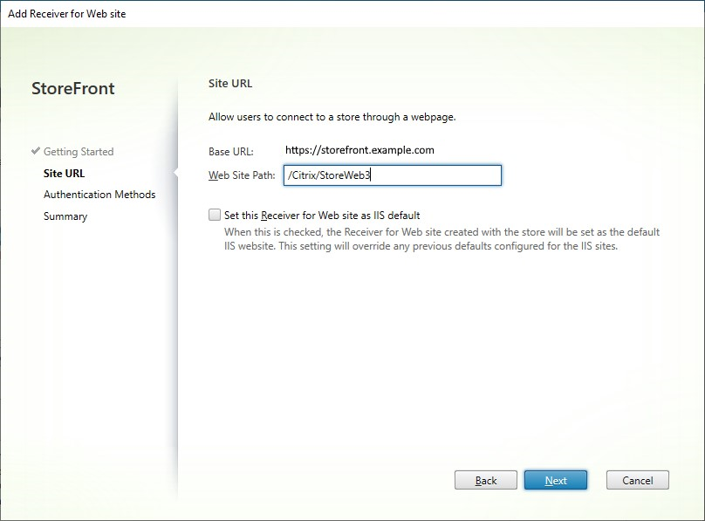
Task: Click the checkmark icon beside Getting Started
Action: pyautogui.click(x=36, y=152)
